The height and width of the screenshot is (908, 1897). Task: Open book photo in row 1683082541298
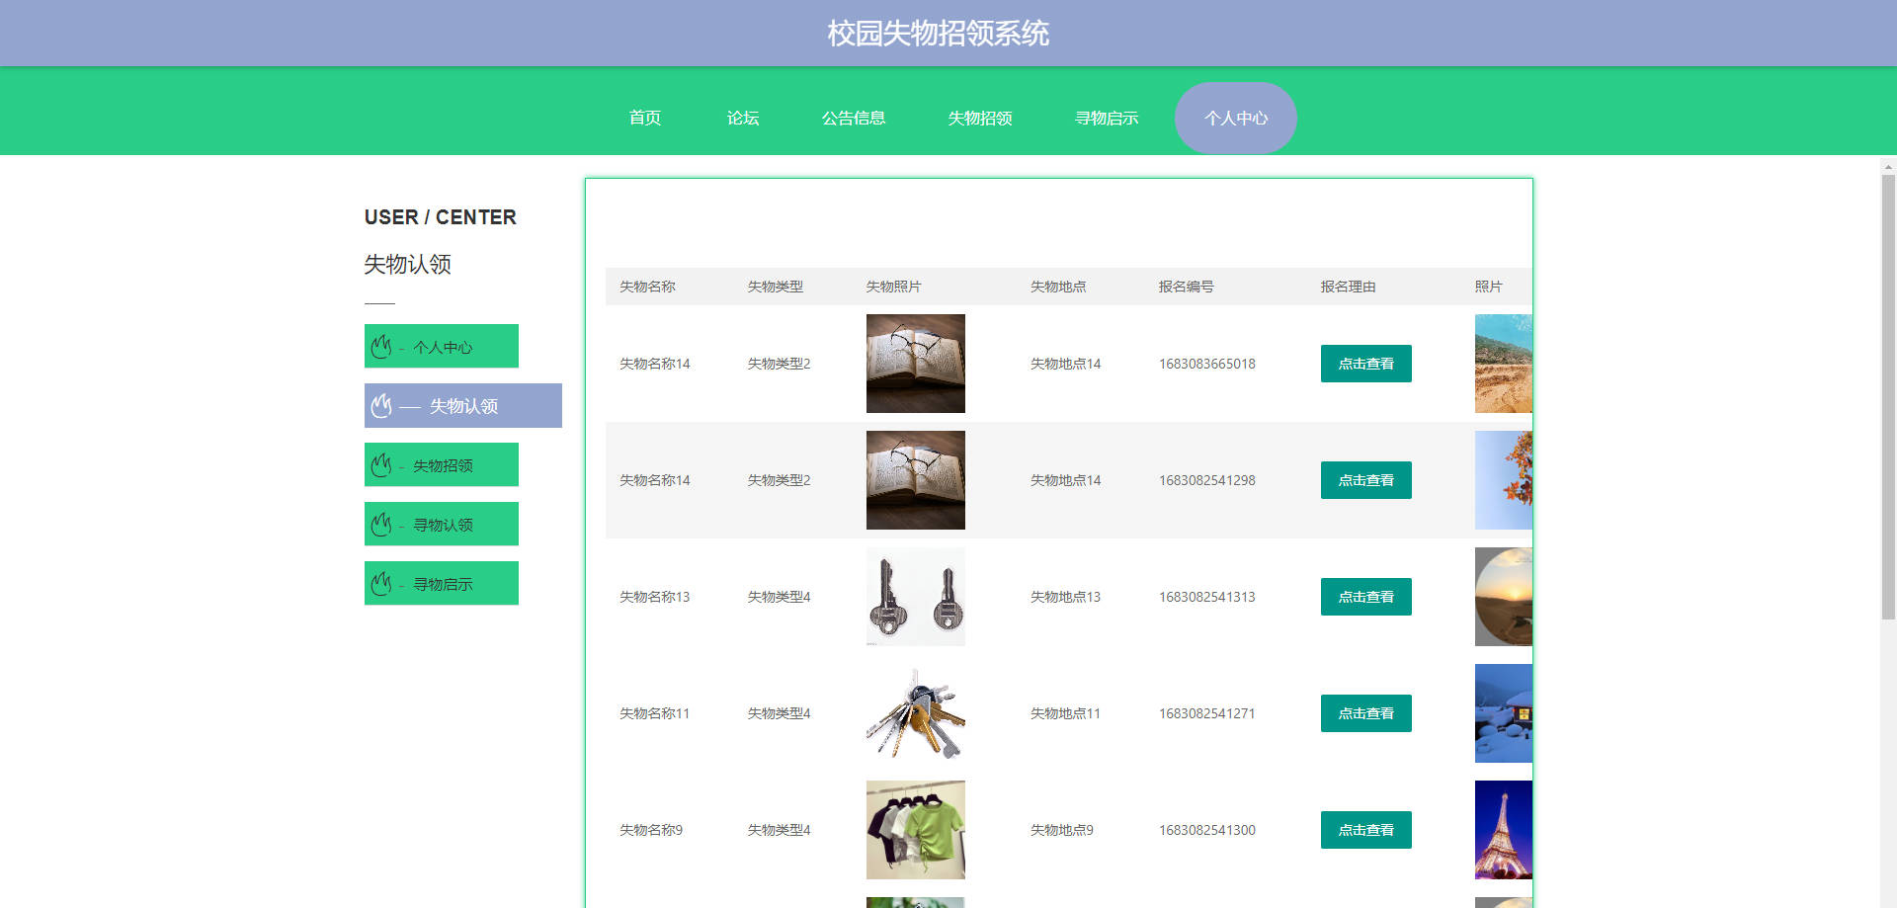(x=916, y=480)
